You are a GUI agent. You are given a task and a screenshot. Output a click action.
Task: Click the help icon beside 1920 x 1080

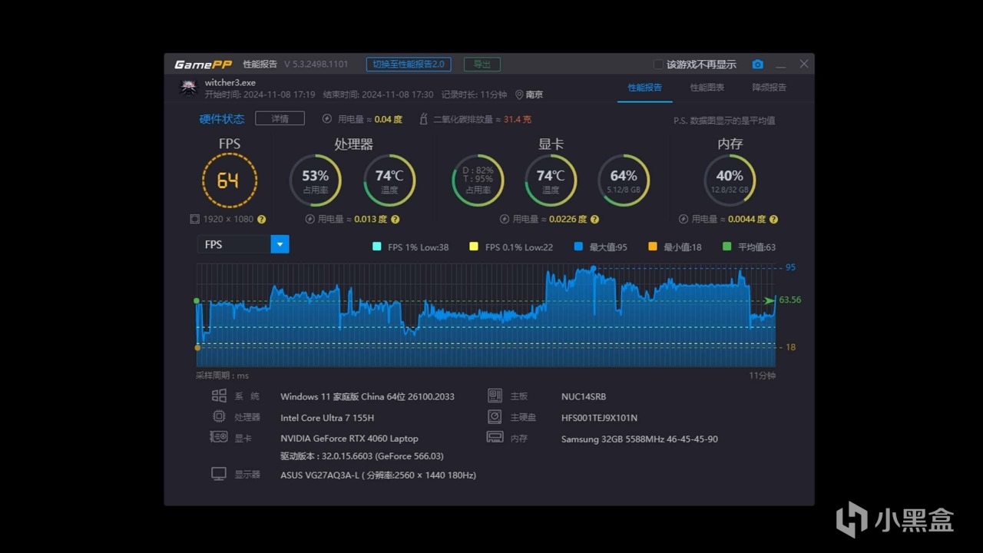click(261, 219)
